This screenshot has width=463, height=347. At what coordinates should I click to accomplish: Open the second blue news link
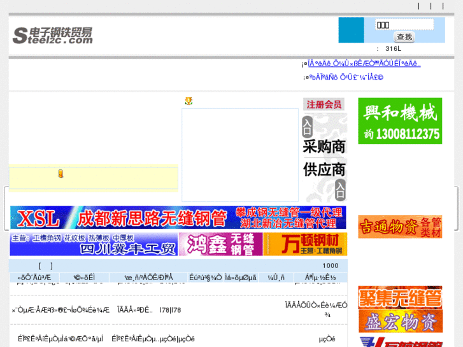pyautogui.click(x=346, y=78)
